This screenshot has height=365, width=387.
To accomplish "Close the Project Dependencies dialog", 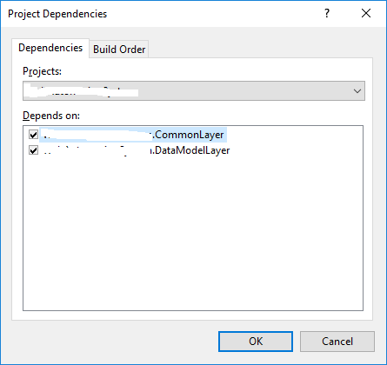I will (366, 13).
